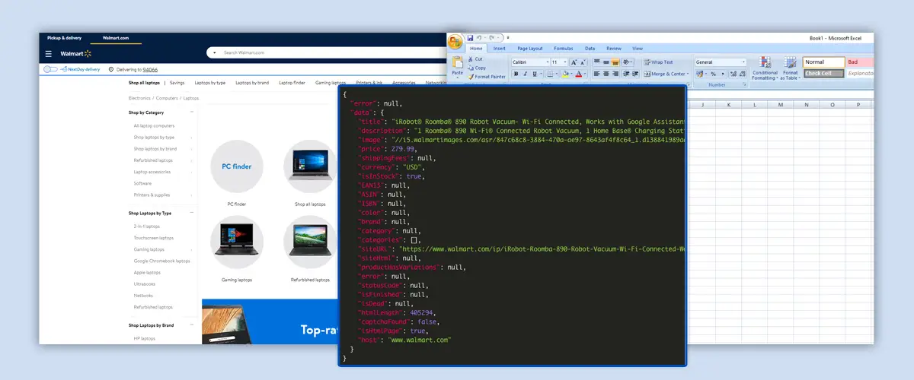Screen dimensions: 914x380
Task: Click the delivery location pin icon
Action: (111, 69)
